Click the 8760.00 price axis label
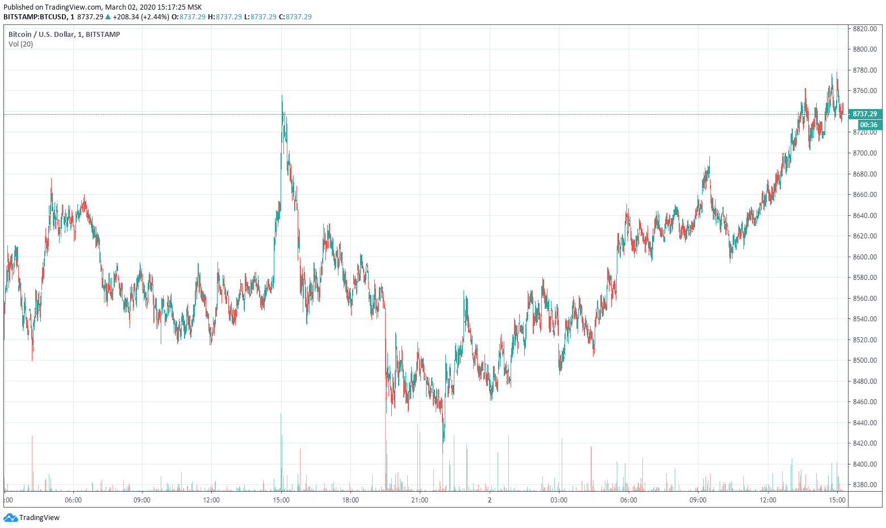 point(865,91)
